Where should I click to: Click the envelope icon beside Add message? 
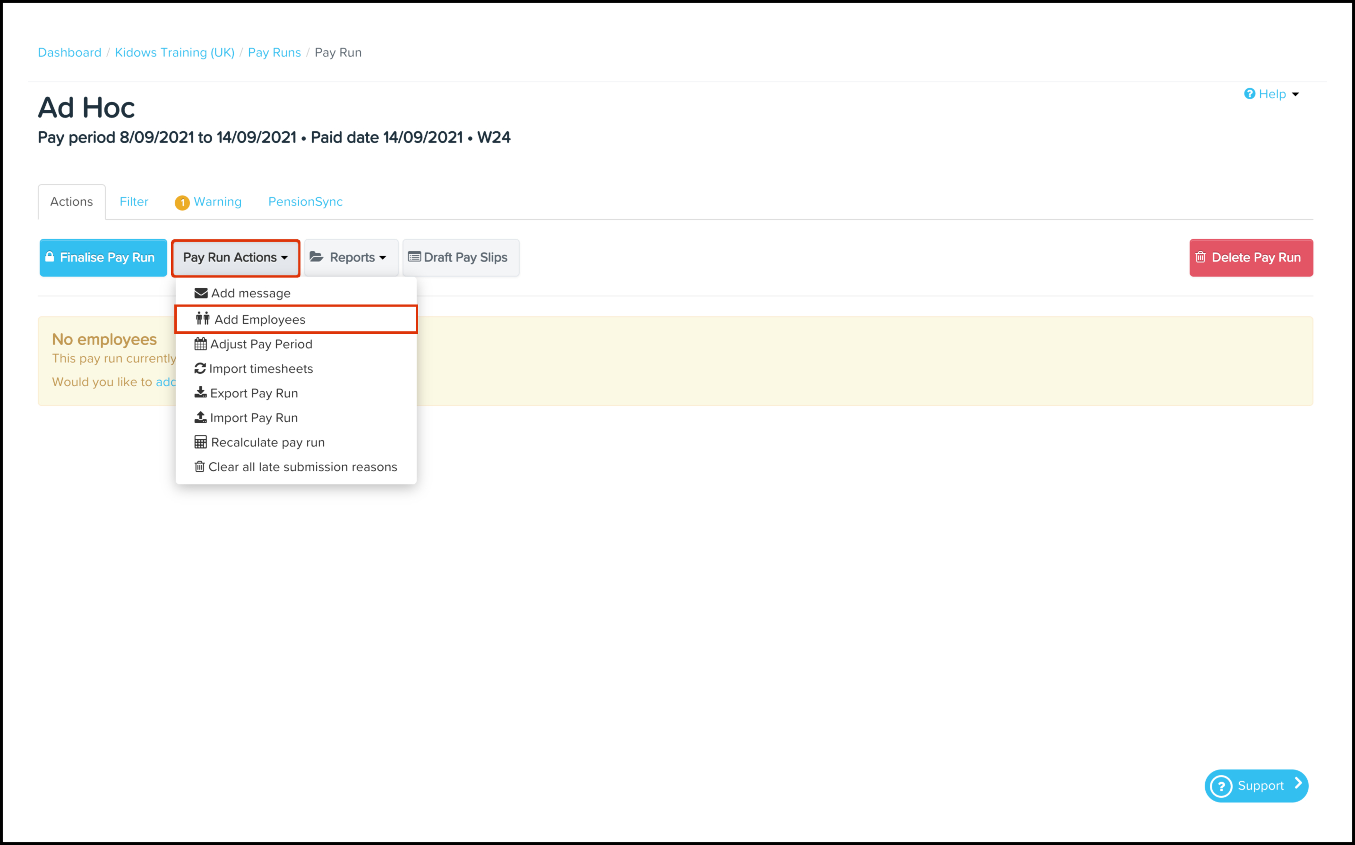tap(201, 294)
